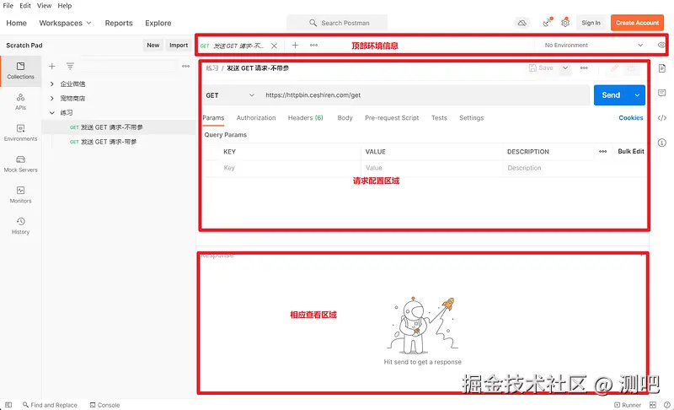Click the request header more options ellipsis
This screenshot has width=674, height=410.
[584, 68]
